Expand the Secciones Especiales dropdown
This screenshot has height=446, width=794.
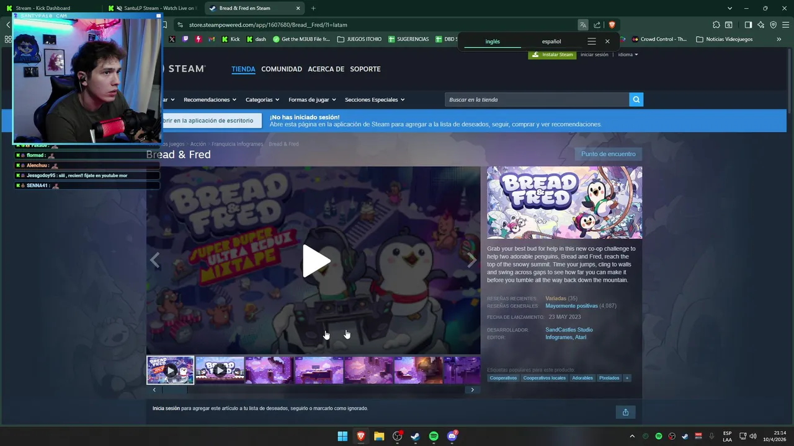[x=375, y=100]
